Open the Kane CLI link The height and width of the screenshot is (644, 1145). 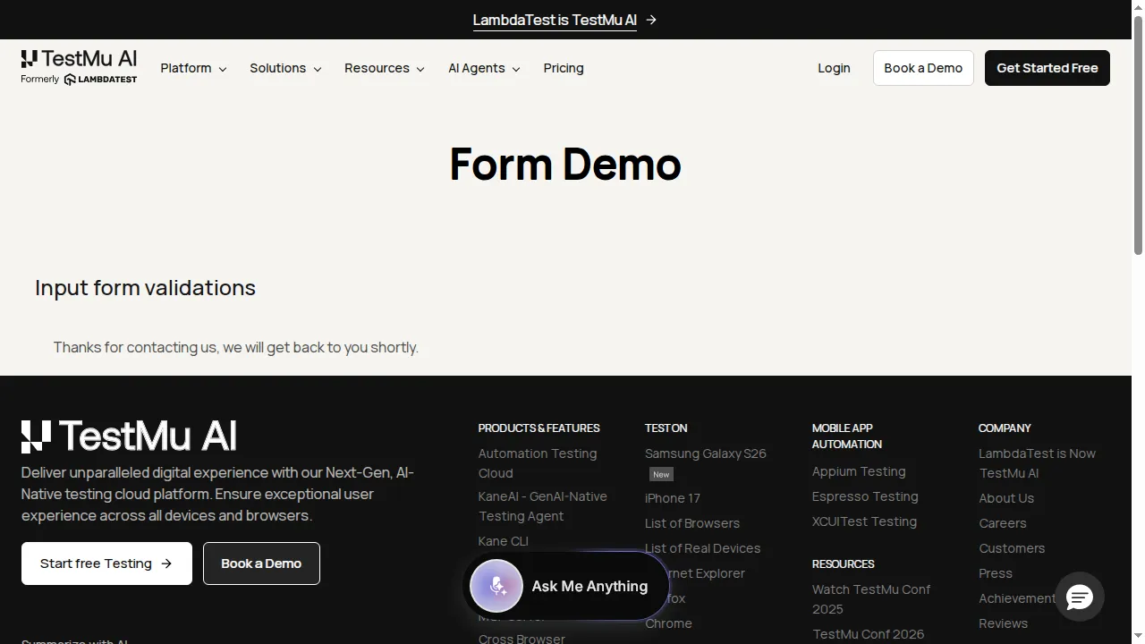(504, 541)
